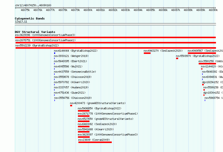
Task: Select the red bar under esv3629396
Action: [115, 37]
